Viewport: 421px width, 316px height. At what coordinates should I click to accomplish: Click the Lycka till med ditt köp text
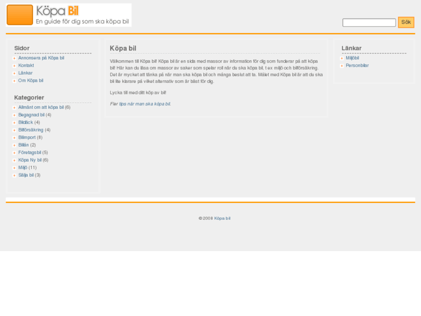point(138,93)
